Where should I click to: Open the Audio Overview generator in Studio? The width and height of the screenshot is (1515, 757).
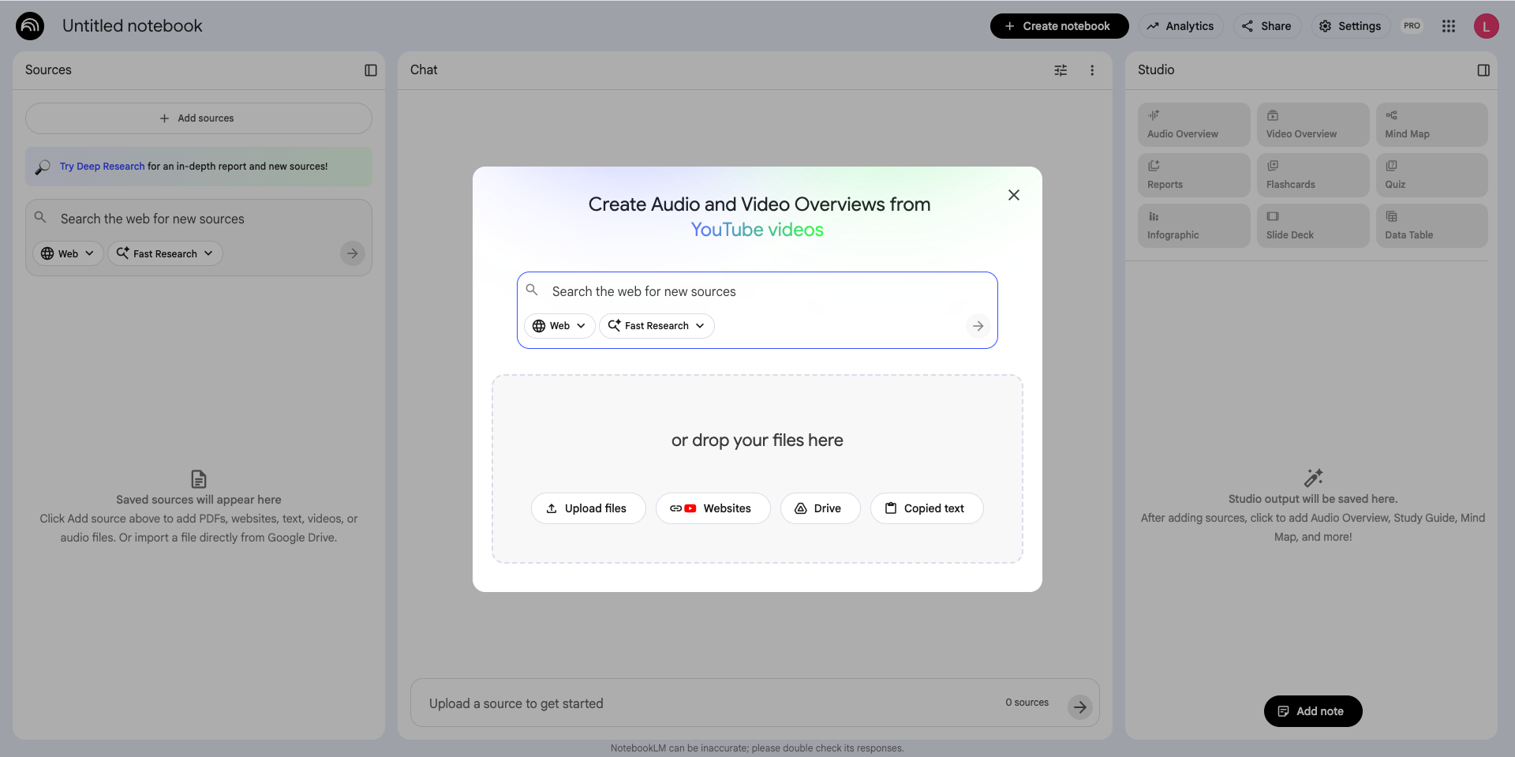(x=1192, y=124)
